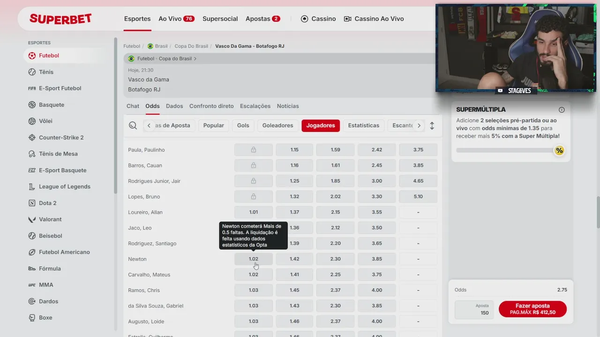Viewport: 600px width, 337px height.
Task: Expand the Futebol Copa do Brasil chevron
Action: [x=195, y=59]
